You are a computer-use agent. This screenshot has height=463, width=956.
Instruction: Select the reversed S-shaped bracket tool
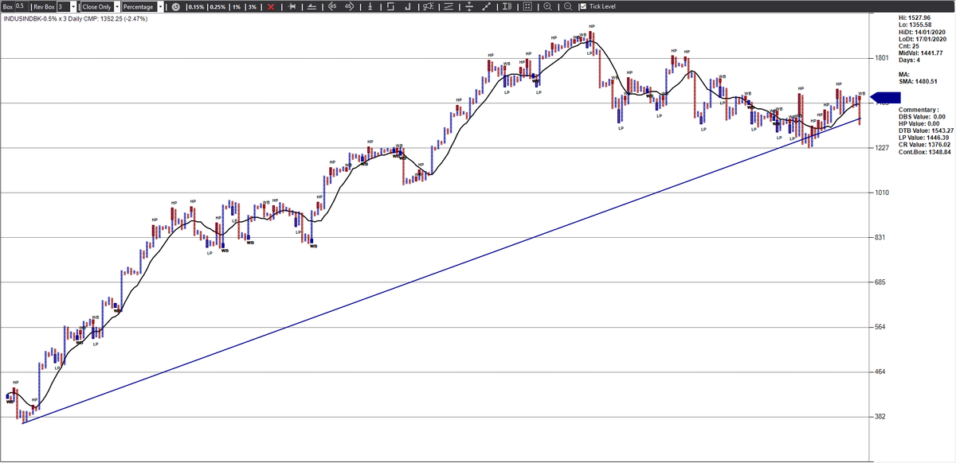pyautogui.click(x=390, y=6)
